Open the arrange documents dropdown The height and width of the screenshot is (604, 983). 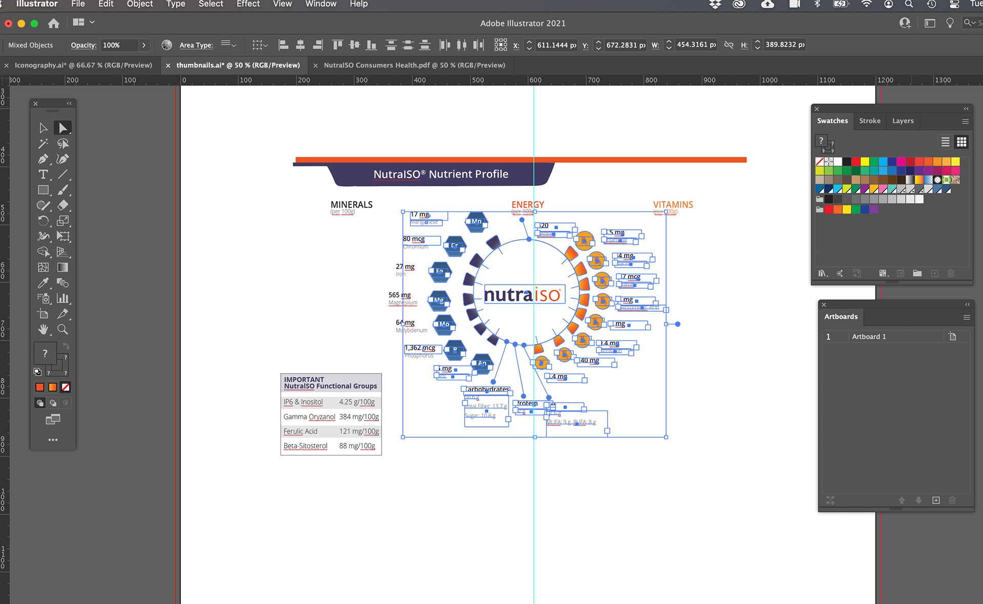point(84,23)
